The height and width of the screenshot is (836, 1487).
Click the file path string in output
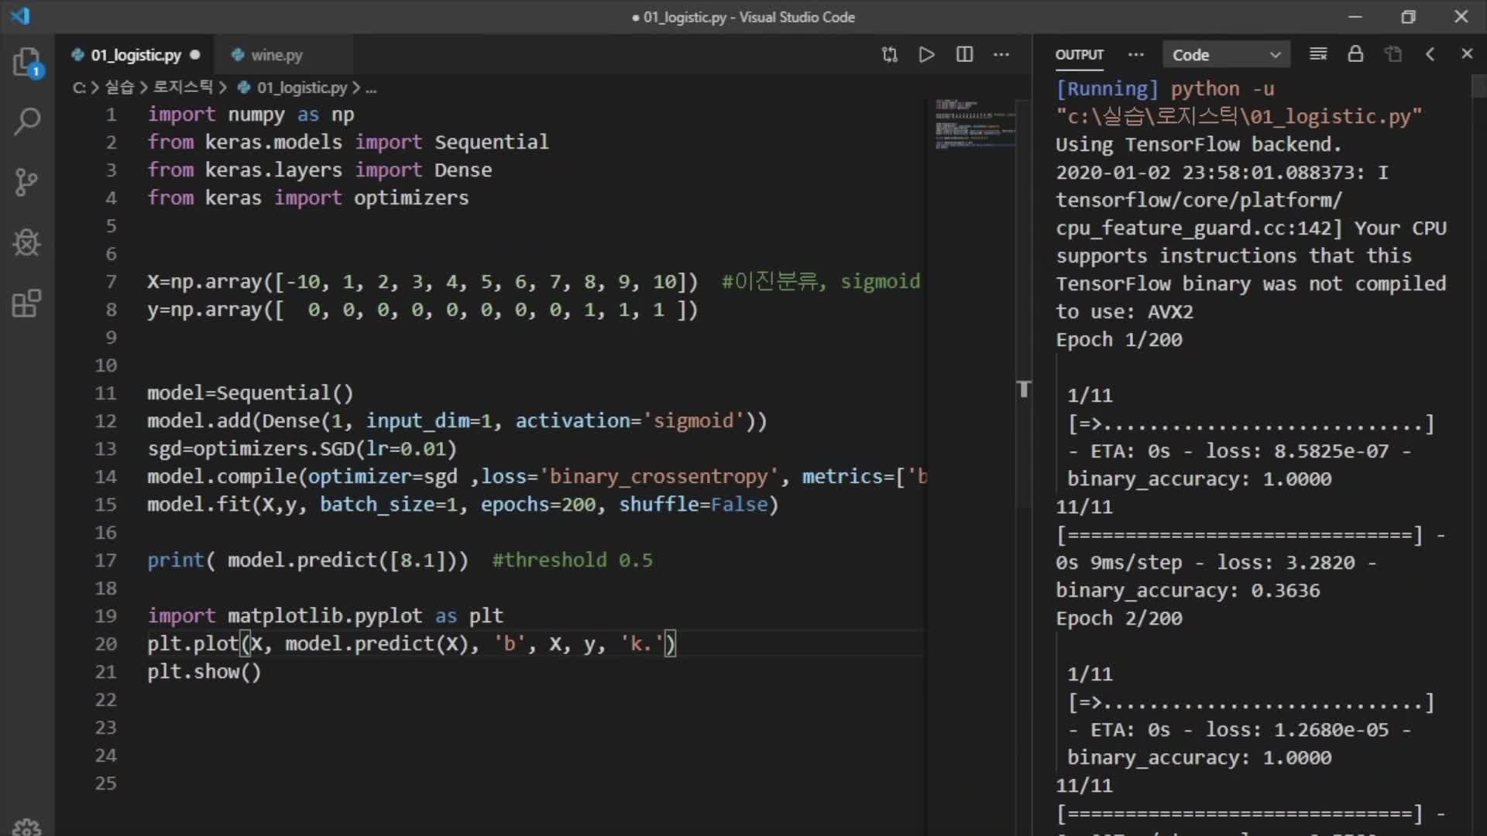pyautogui.click(x=1239, y=117)
